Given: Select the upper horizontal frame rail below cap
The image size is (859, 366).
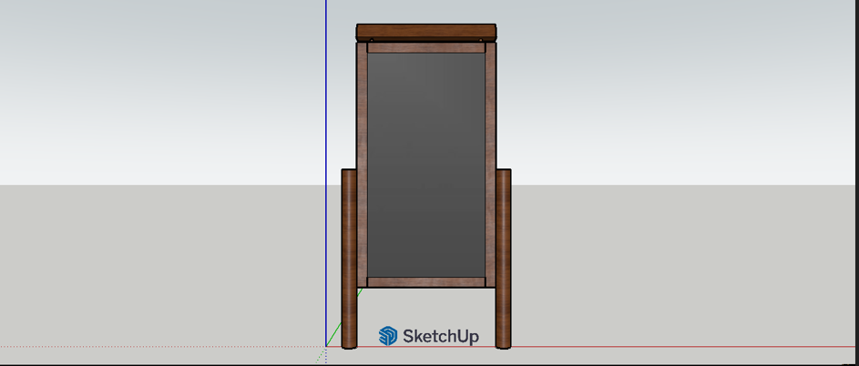Looking at the screenshot, I should 426,47.
